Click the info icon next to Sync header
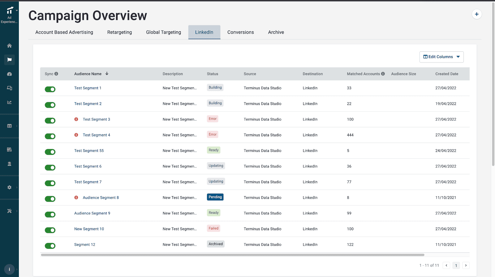 (x=56, y=74)
